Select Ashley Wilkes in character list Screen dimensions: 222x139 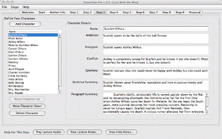point(33,42)
